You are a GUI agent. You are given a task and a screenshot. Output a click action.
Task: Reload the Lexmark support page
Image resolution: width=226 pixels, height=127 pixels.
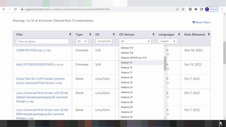tap(15, 9)
